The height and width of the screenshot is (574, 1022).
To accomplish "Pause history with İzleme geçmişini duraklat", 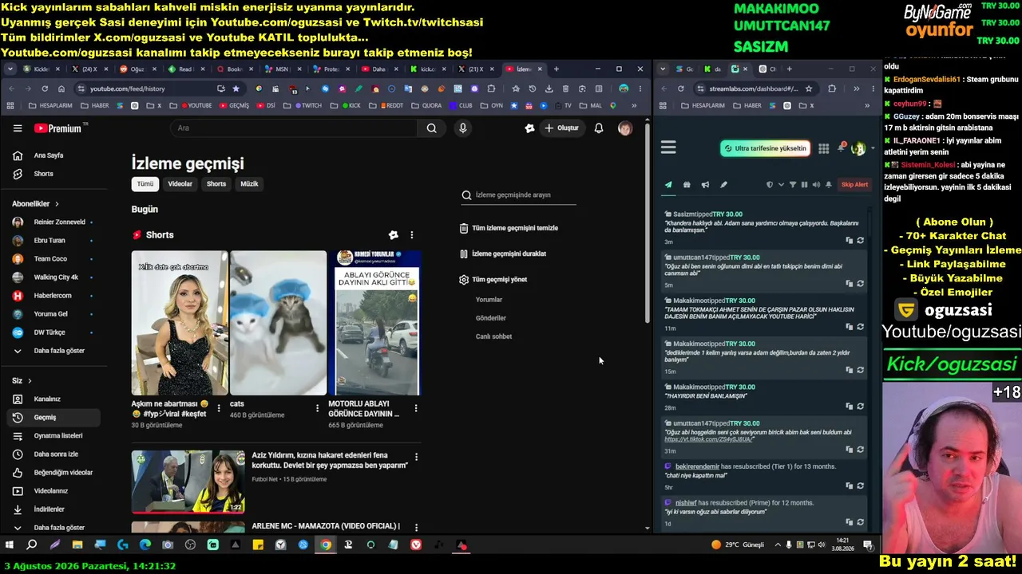I will (x=503, y=254).
